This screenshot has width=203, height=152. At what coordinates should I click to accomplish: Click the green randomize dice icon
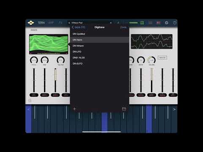click(x=142, y=23)
